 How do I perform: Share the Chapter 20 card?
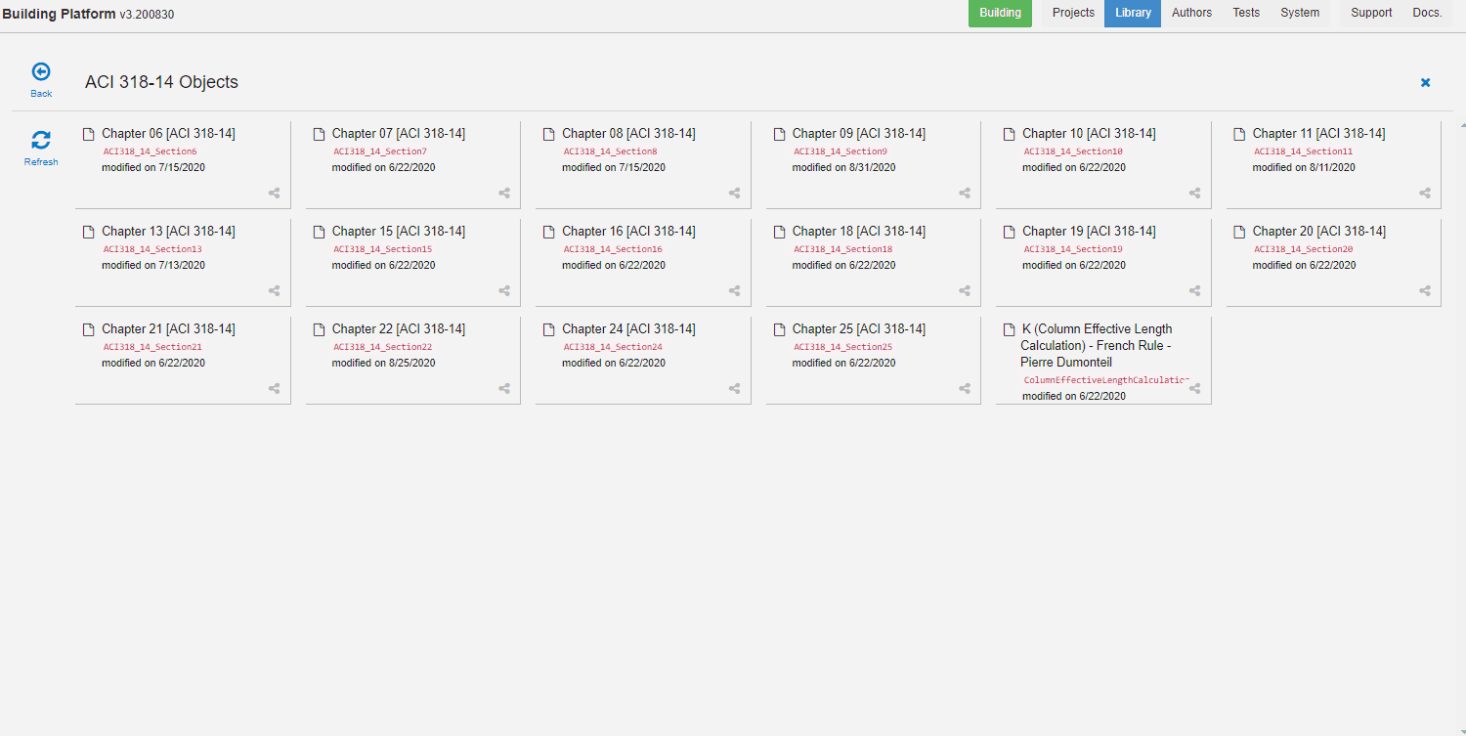tap(1425, 291)
